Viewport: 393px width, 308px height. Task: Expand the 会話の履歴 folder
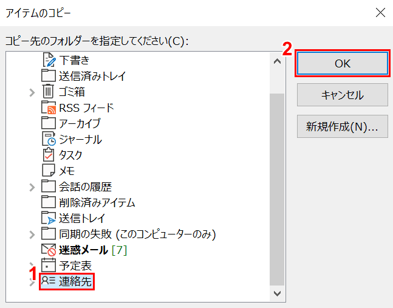[32, 187]
